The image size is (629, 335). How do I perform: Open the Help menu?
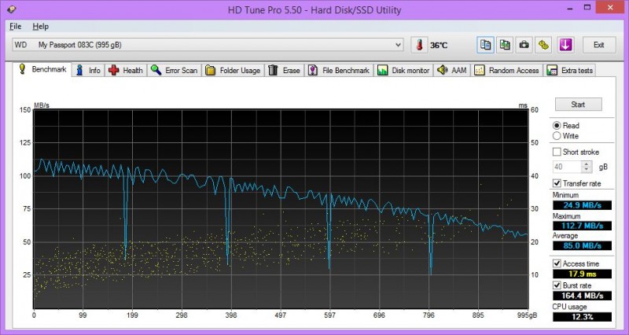(40, 26)
